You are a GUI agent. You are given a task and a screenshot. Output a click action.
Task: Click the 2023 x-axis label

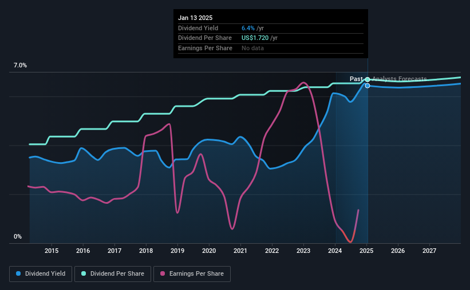[x=303, y=251]
